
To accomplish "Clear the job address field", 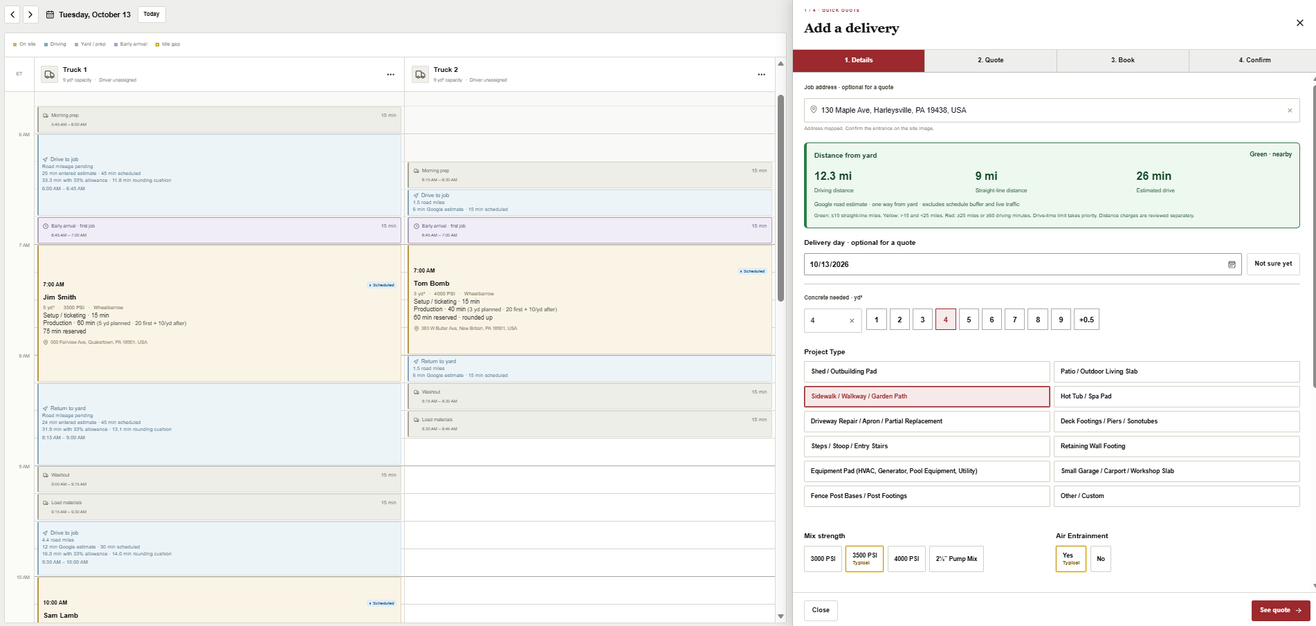I will tap(1290, 111).
